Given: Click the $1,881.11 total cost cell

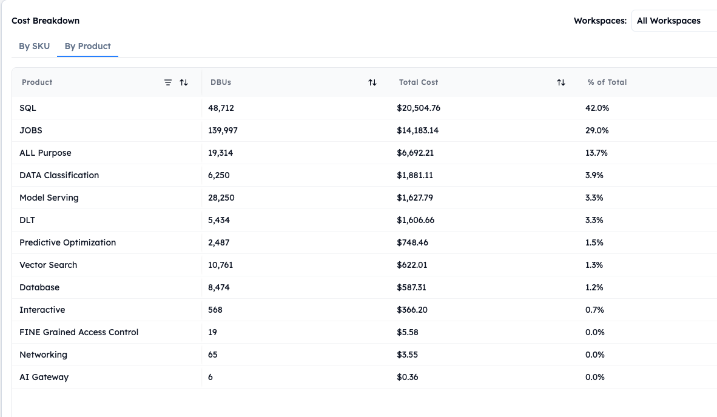Looking at the screenshot, I should tap(415, 175).
